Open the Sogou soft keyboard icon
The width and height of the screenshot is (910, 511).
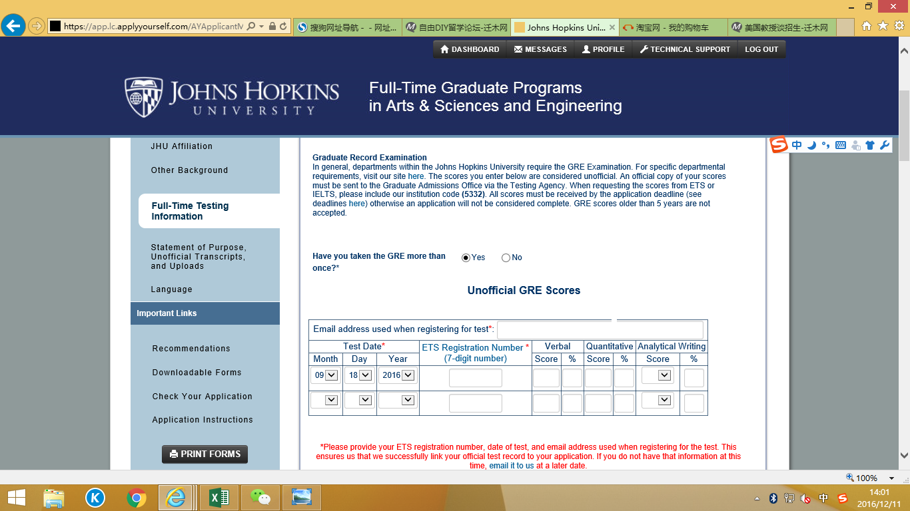840,145
